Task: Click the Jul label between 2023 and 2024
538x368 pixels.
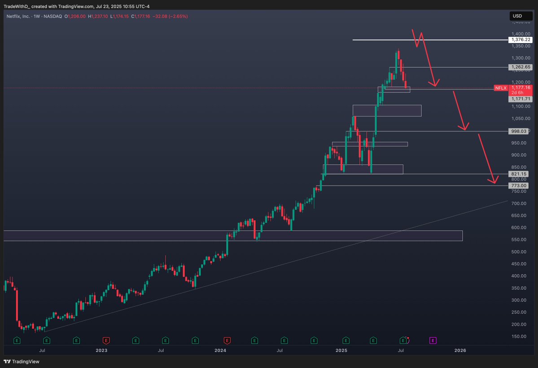Action: [161, 350]
